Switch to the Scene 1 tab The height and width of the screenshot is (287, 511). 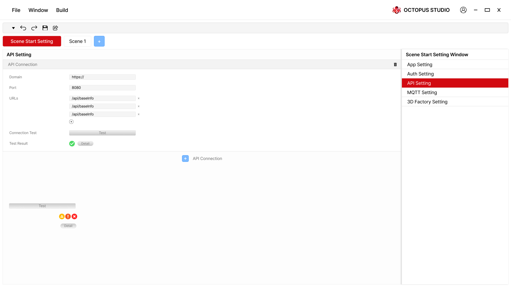77,41
